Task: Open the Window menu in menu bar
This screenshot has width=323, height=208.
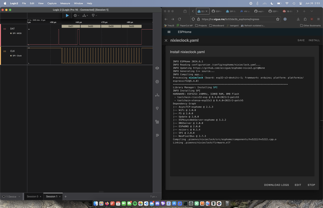Action: [78, 3]
